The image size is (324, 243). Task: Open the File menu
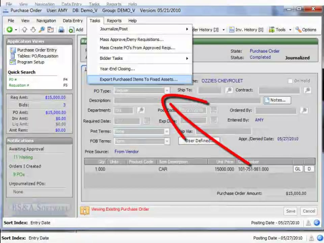click(x=11, y=21)
